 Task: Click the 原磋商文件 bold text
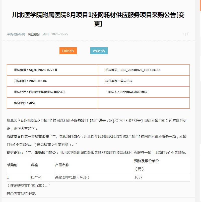(15, 137)
